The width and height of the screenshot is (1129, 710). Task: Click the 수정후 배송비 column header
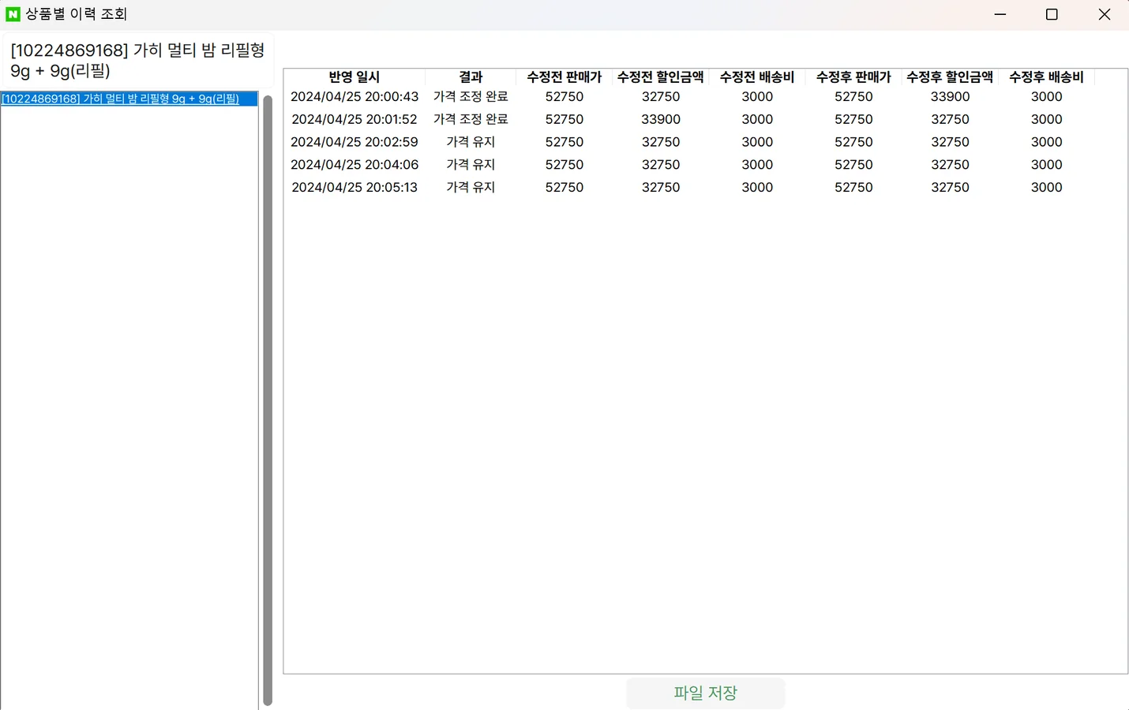(1046, 77)
